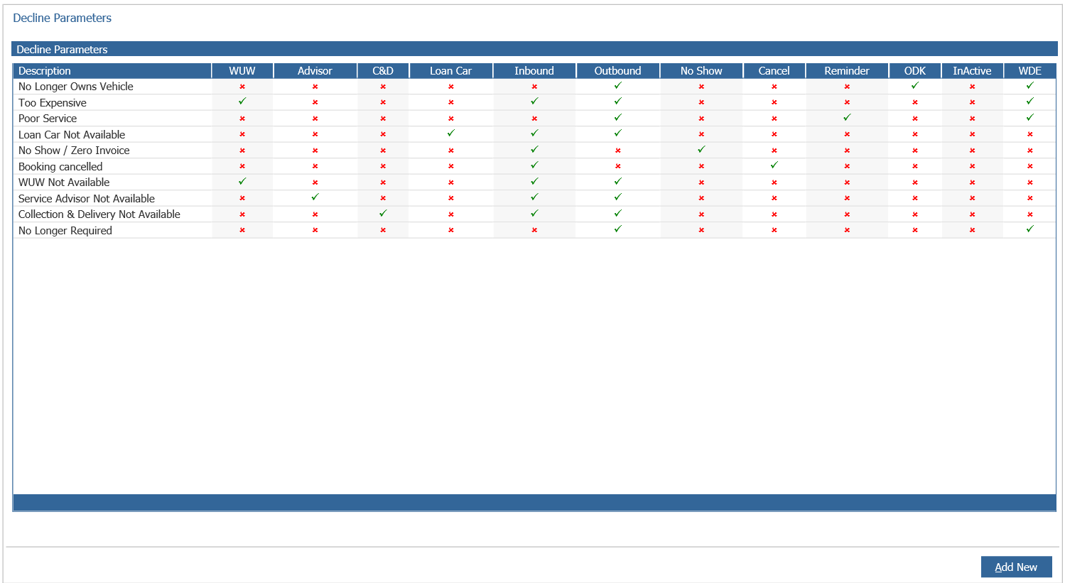Screen dimensions: 1065x583
Task: Click the green Reminder checkmark for Poor Service
Action: [x=847, y=118]
